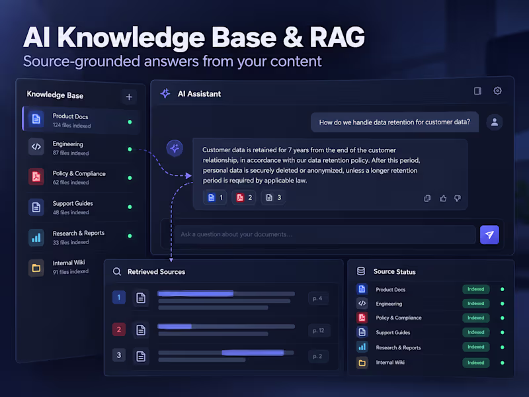Click the Retrieved Sources heading

click(x=156, y=272)
